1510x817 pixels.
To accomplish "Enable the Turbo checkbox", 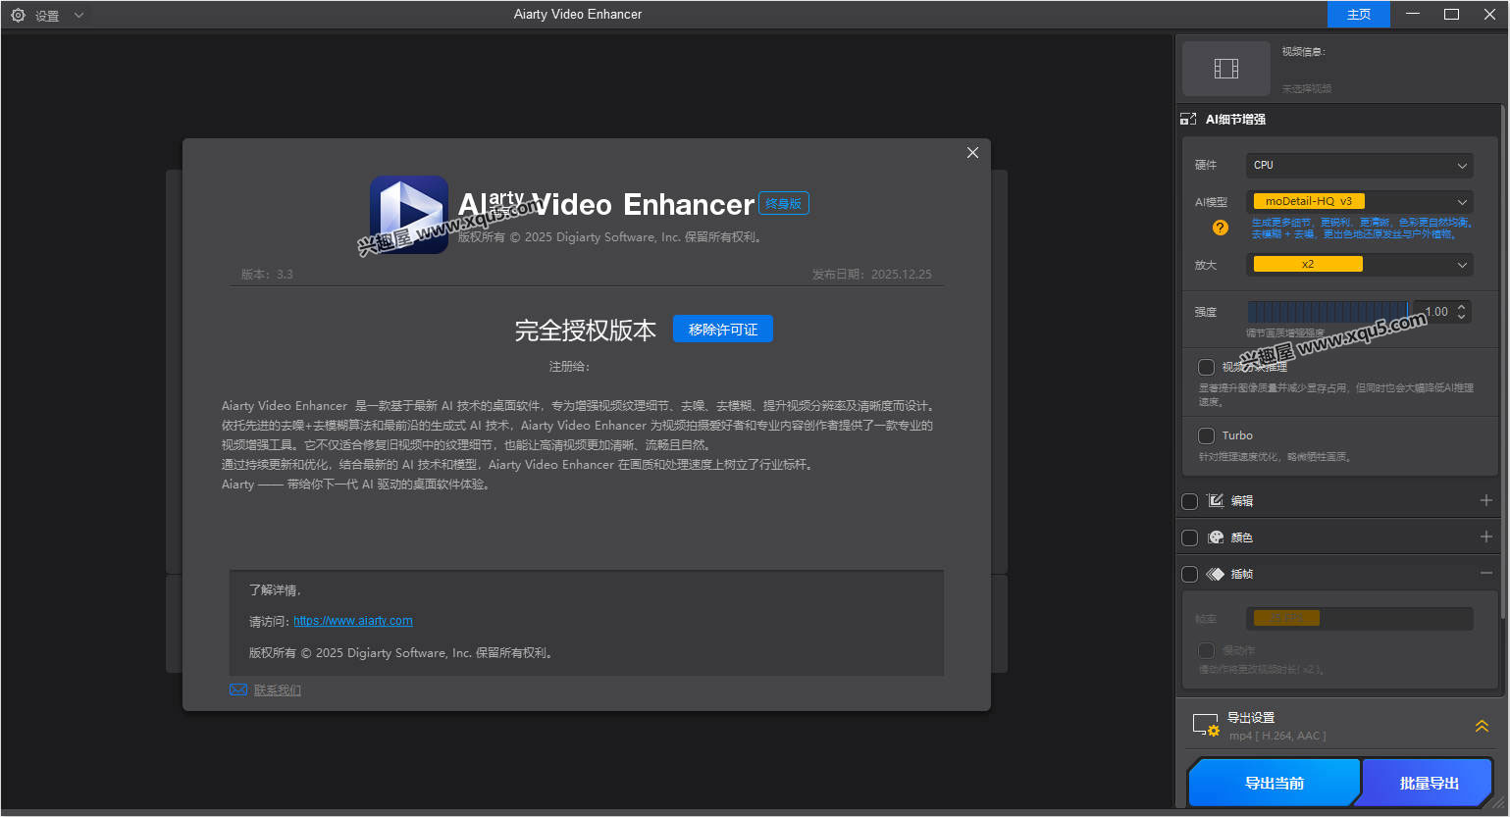I will [1206, 435].
